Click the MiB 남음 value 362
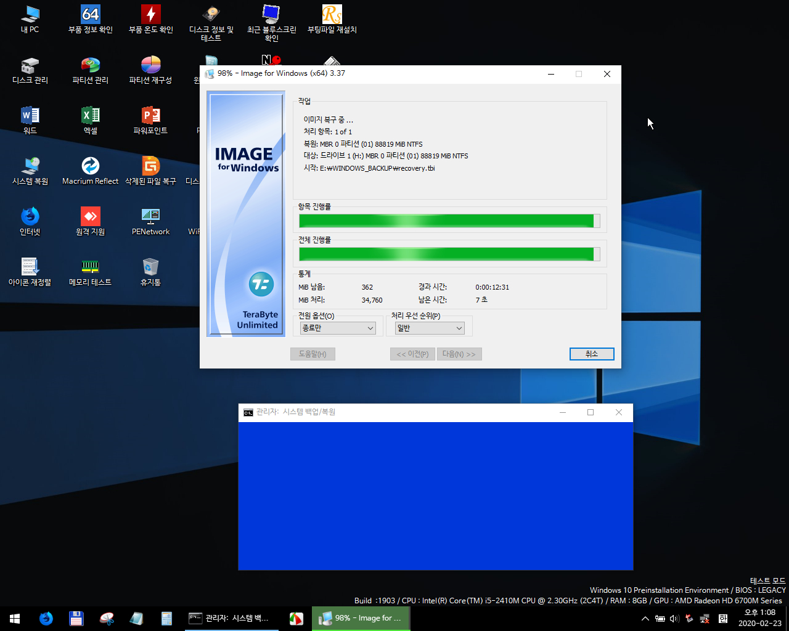This screenshot has width=789, height=631. point(367,287)
